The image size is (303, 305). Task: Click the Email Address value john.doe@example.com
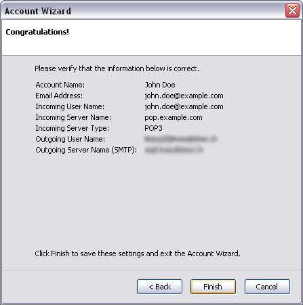coord(184,96)
